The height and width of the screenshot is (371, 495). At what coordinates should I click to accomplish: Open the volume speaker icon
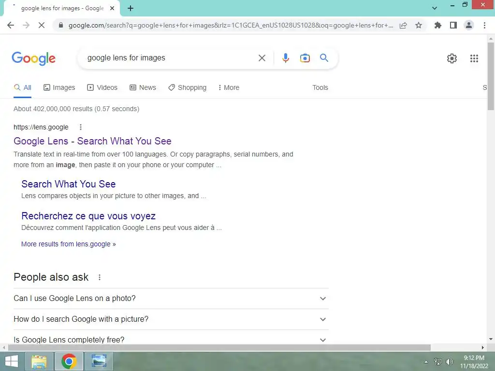449,362
